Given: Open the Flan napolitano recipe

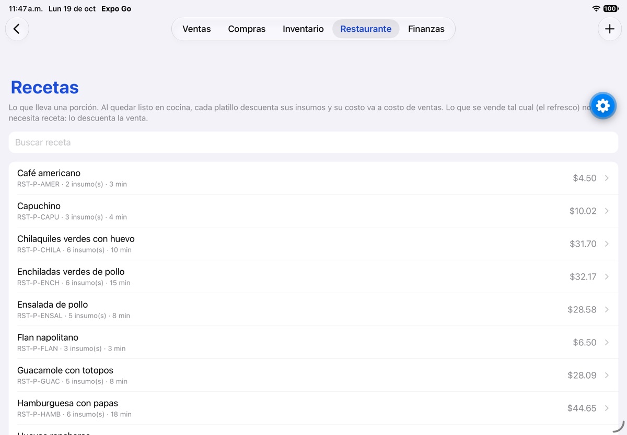Looking at the screenshot, I should [x=313, y=342].
